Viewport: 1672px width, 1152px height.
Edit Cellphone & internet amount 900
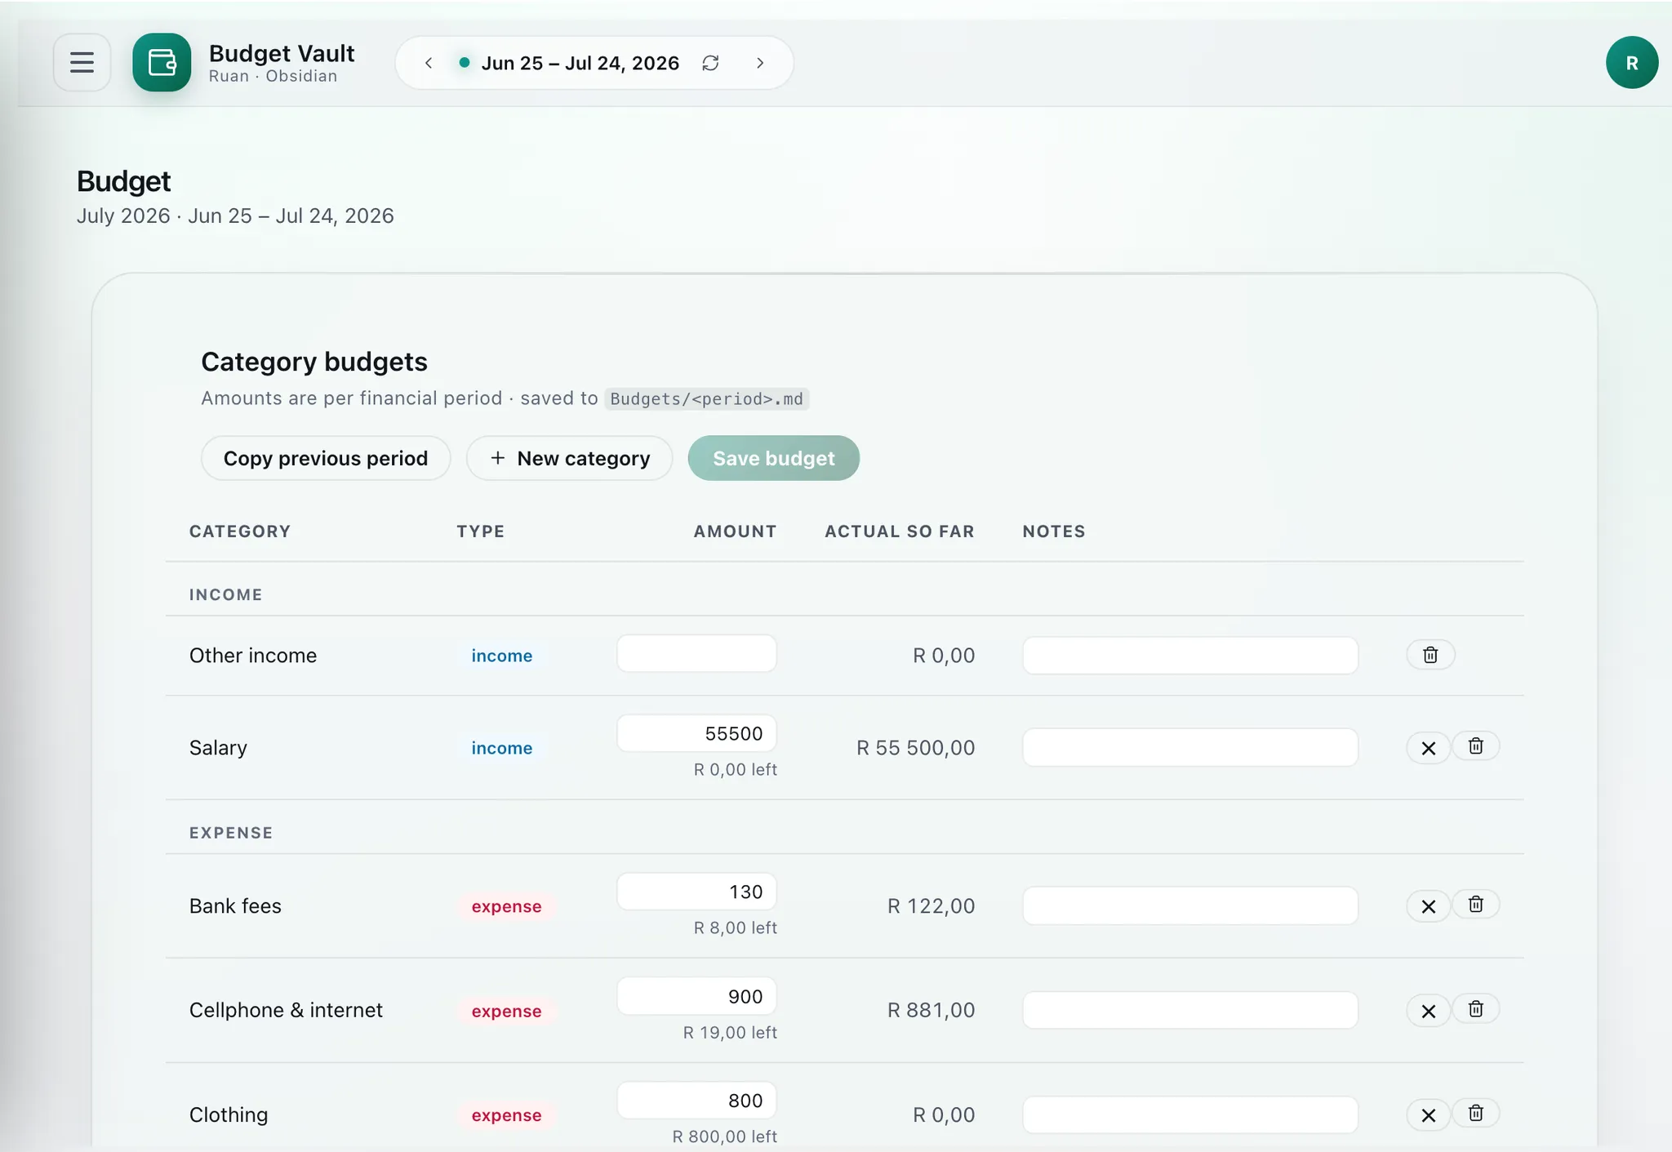tap(696, 996)
